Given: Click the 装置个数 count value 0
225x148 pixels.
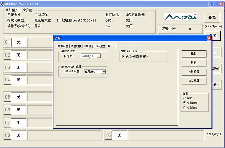Looking at the screenshot, I should pos(190,29).
